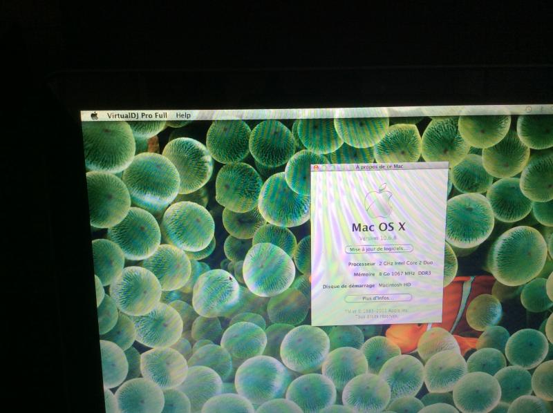Open the Apple menu
Viewport: 553px width, 413px height.
[x=95, y=115]
